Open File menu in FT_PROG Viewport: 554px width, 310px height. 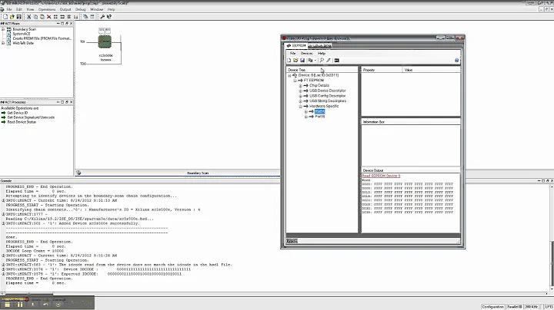tap(292, 54)
